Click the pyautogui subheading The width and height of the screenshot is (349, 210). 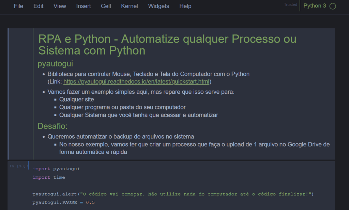(x=55, y=64)
